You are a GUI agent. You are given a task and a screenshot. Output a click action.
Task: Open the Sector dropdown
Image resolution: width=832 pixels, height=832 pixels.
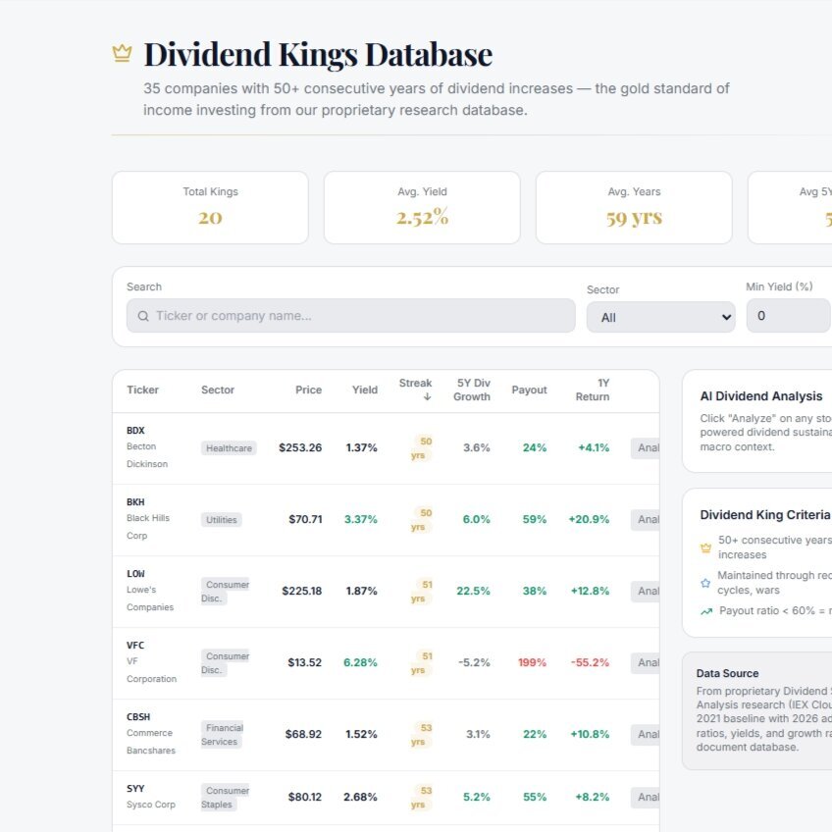tap(660, 317)
